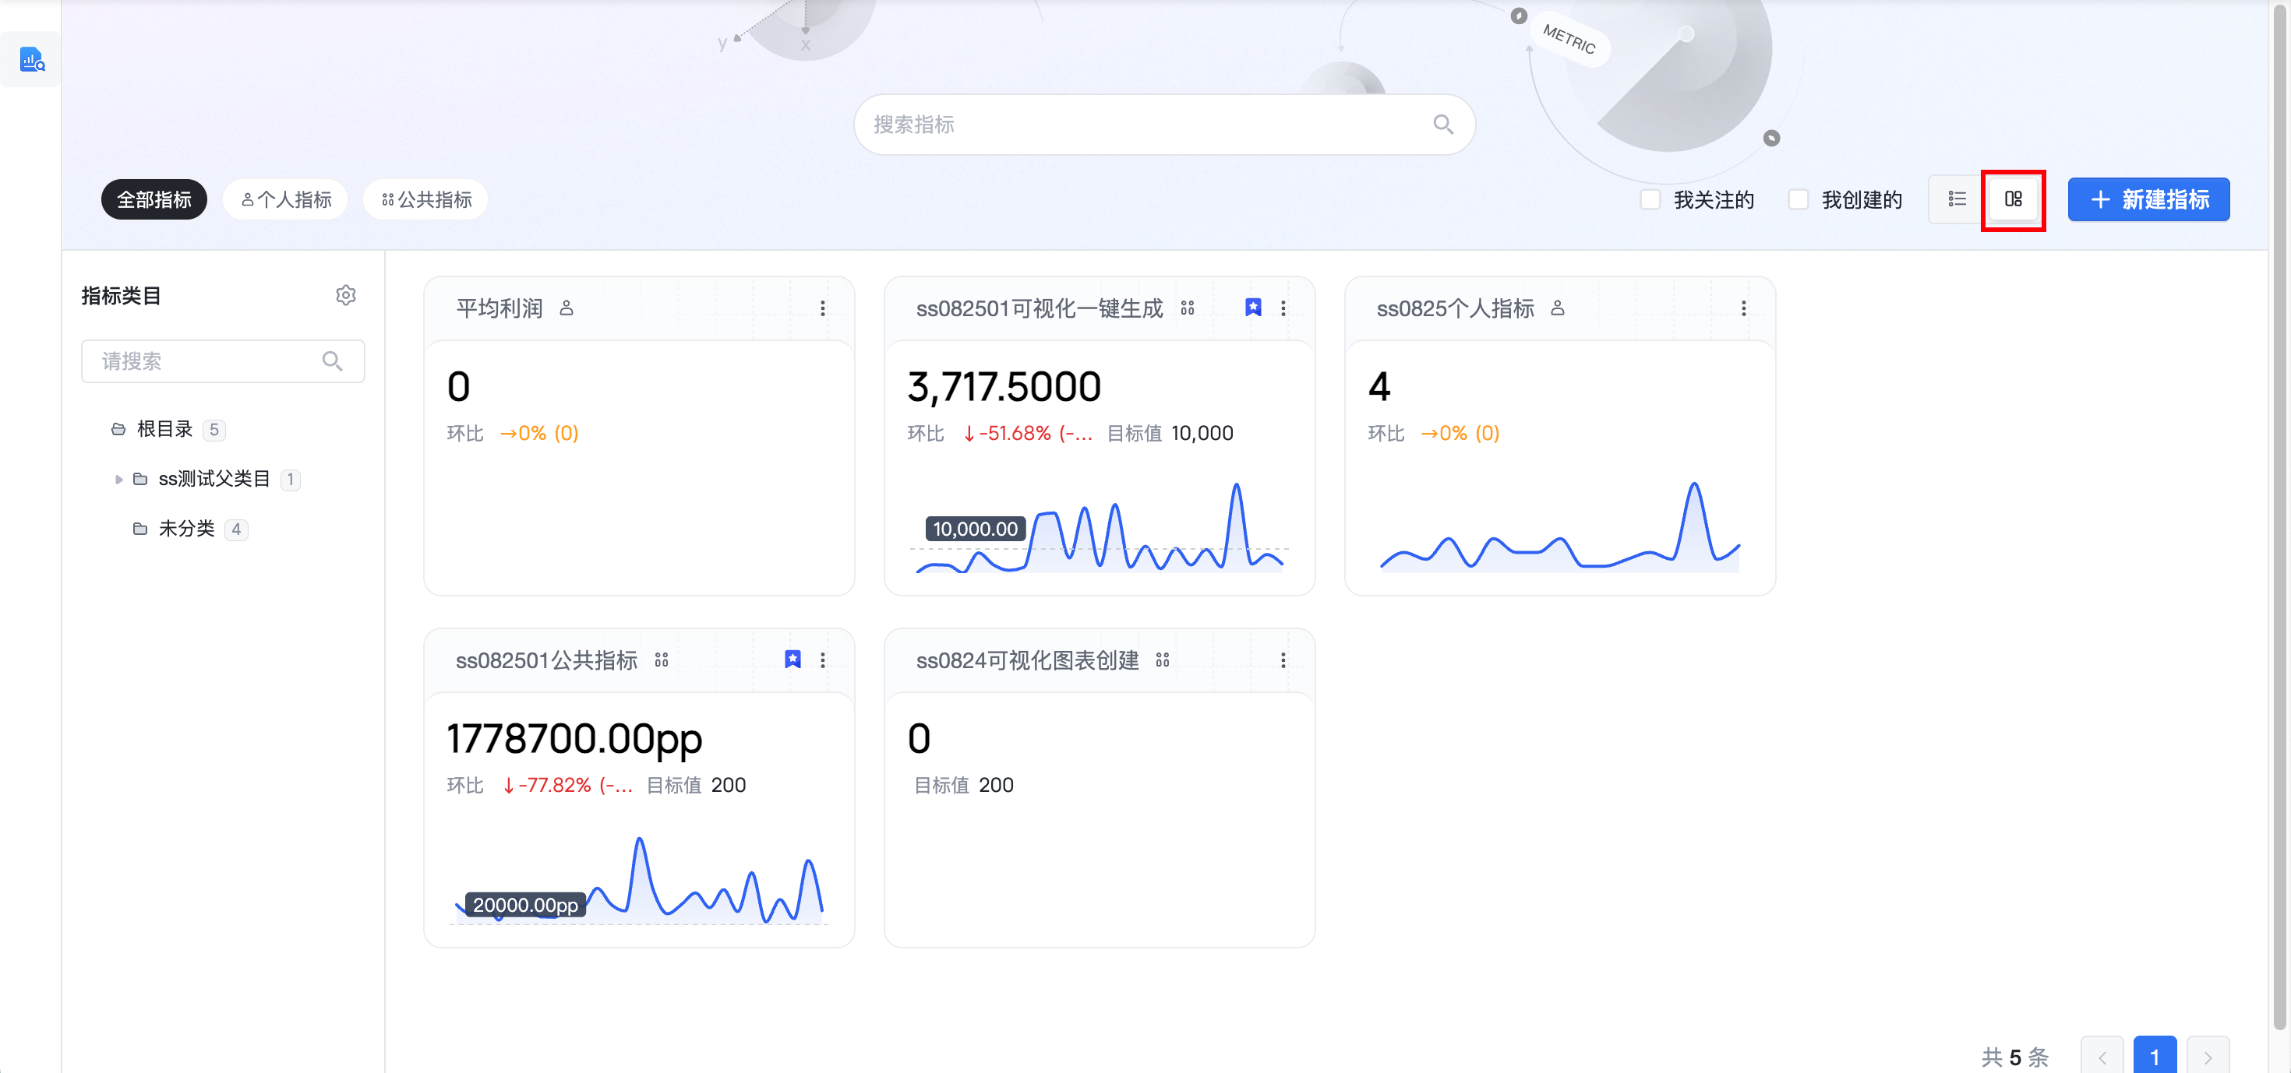Click bookmark icon on ss082501公共指标 card
The height and width of the screenshot is (1073, 2291).
pos(792,660)
